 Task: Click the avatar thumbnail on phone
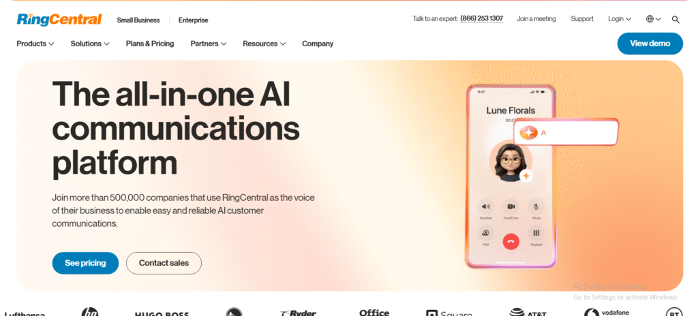[510, 161]
